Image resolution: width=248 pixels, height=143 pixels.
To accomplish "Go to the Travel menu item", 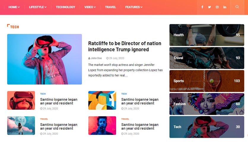I will pyautogui.click(x=110, y=7).
